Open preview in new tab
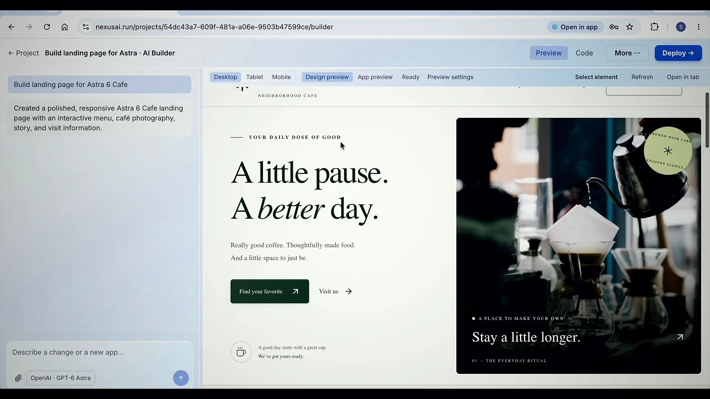Screen dimensions: 710x399 pyautogui.click(x=683, y=77)
